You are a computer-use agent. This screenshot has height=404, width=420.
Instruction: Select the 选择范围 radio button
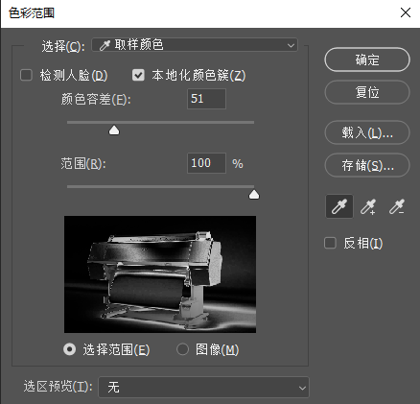tap(70, 349)
